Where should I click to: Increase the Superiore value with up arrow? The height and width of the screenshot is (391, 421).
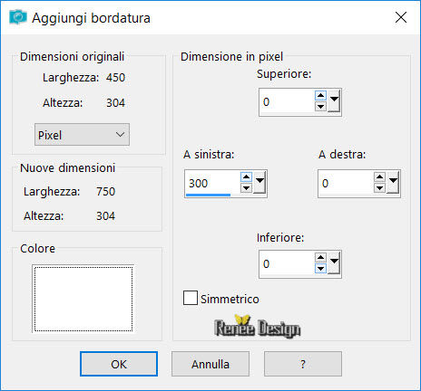(x=320, y=96)
